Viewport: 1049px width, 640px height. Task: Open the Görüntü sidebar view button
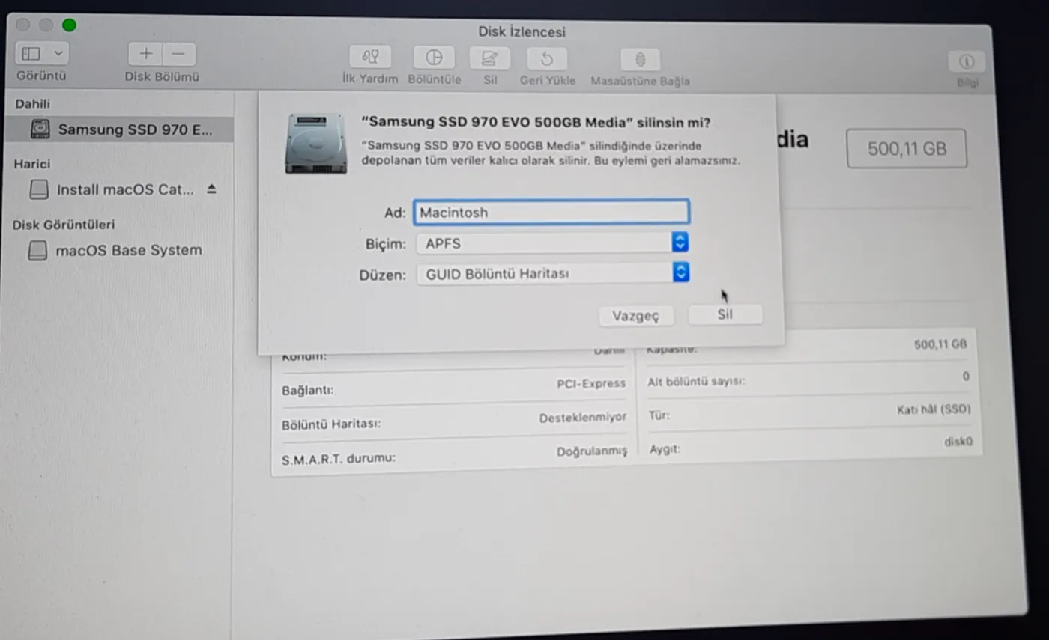pyautogui.click(x=31, y=54)
